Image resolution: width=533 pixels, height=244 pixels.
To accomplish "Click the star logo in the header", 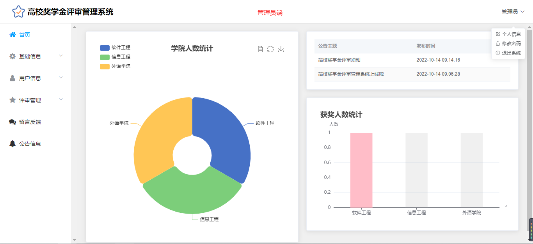I will tap(18, 12).
